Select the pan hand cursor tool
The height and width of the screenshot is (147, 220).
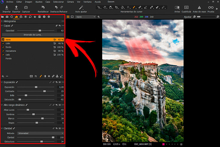tap(105, 7)
